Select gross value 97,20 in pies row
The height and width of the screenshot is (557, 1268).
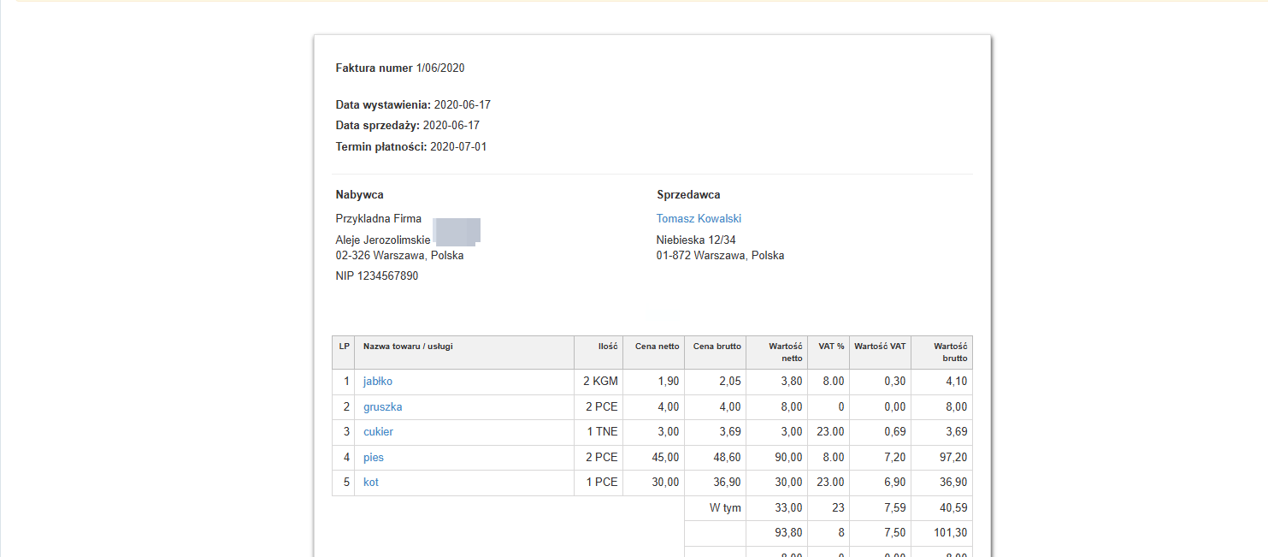click(x=954, y=458)
